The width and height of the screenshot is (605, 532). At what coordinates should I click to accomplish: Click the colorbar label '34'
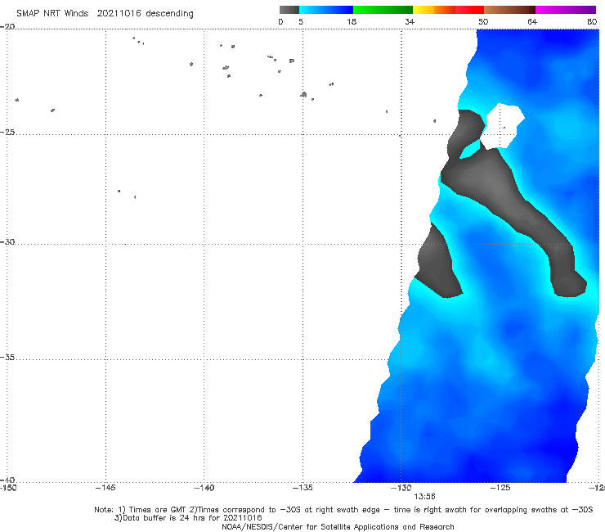tap(410, 22)
